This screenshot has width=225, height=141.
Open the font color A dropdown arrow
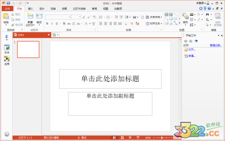tap(90, 24)
